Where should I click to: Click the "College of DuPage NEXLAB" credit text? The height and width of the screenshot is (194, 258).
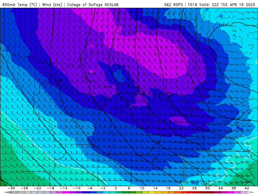point(93,5)
